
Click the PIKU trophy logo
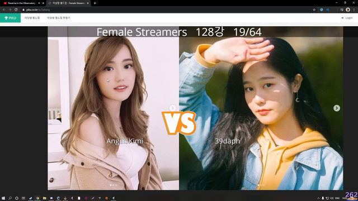[x=10, y=18]
